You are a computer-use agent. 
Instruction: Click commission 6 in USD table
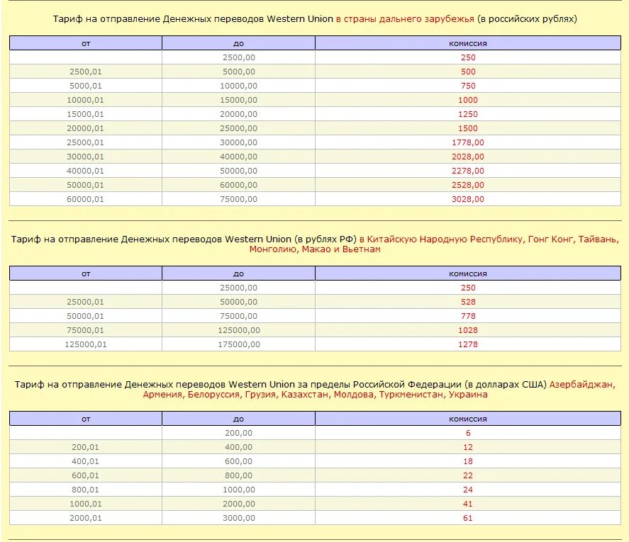(468, 433)
